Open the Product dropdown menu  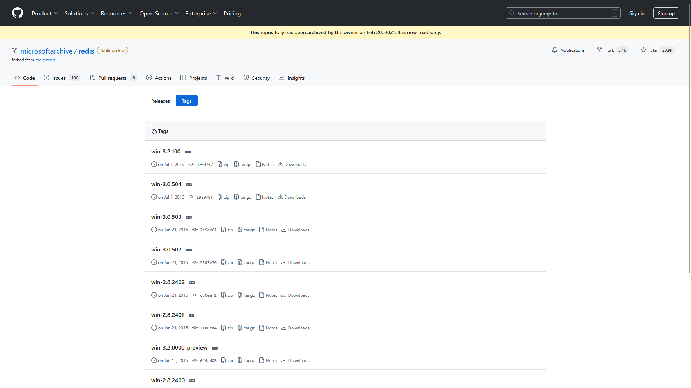point(44,13)
